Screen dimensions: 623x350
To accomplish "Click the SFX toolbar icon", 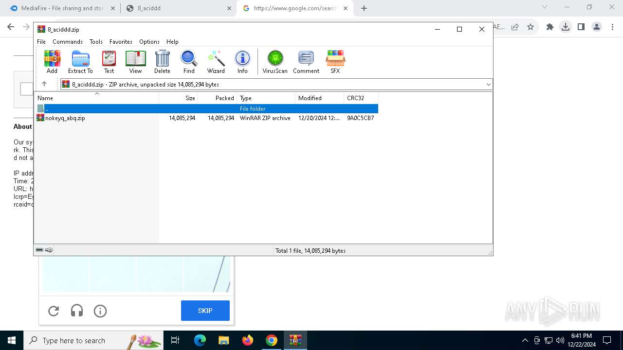I will click(335, 62).
